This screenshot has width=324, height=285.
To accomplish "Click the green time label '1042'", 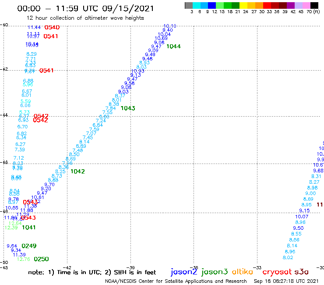I will click(x=77, y=171).
